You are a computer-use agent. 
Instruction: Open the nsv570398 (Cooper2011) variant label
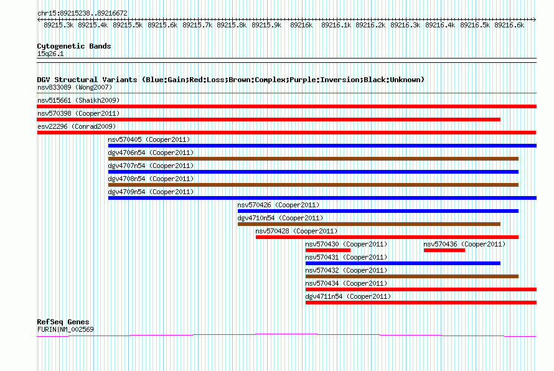coord(78,113)
